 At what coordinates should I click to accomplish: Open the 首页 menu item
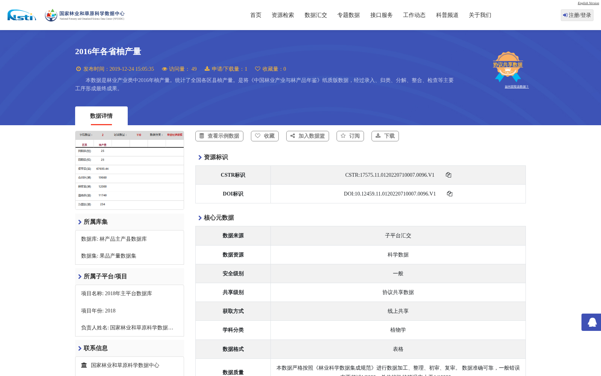pos(256,15)
